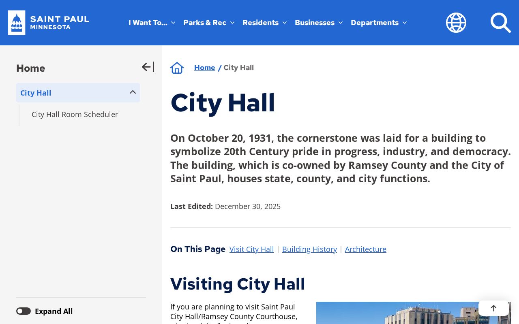The image size is (519, 324).
Task: Jump to Architecture section
Action: [x=366, y=249]
